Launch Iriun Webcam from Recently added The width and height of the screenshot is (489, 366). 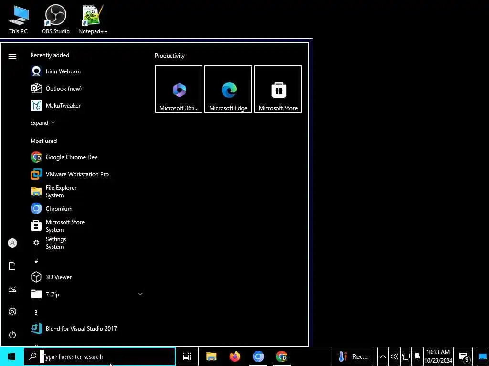pos(87,71)
